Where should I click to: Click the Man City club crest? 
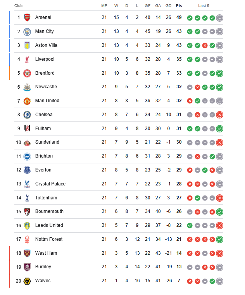coord(27,31)
